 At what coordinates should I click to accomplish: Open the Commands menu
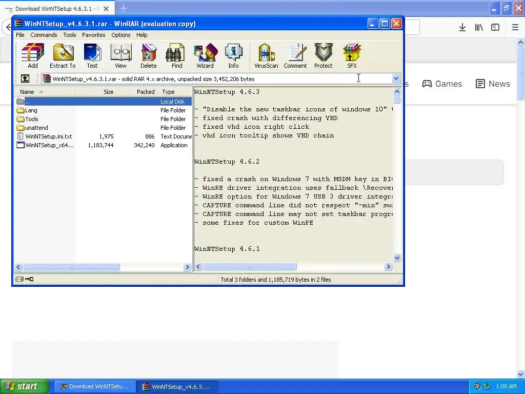(44, 35)
